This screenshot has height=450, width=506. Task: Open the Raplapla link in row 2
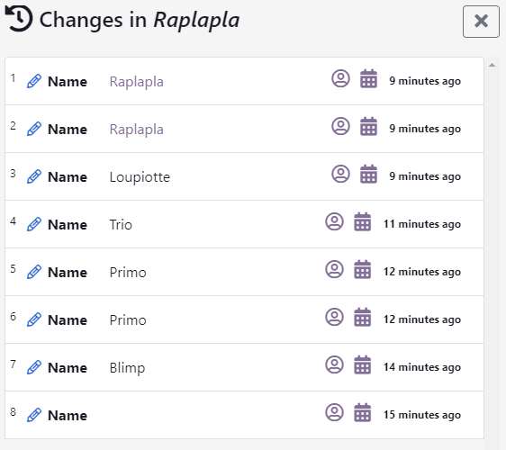[x=137, y=130]
